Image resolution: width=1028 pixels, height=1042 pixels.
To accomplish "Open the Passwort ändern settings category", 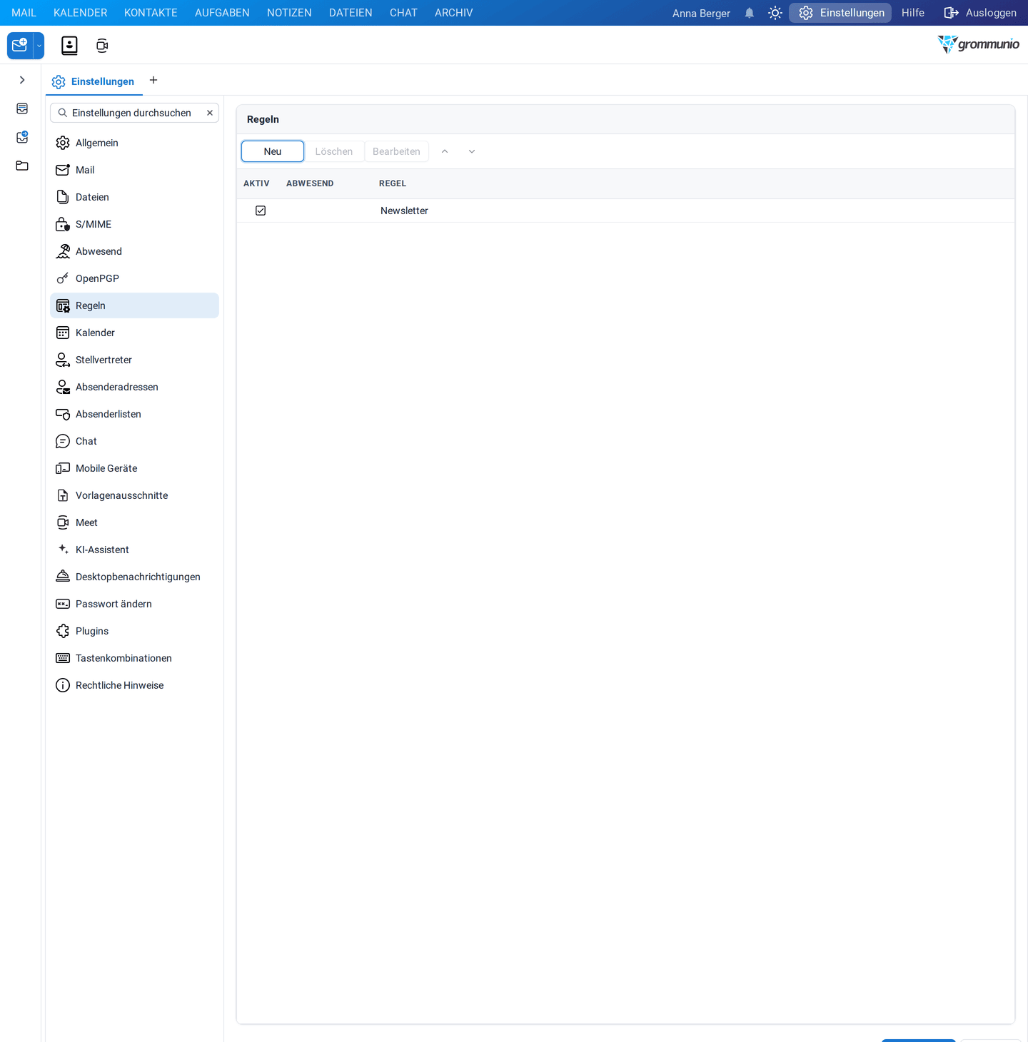I will pos(134,604).
